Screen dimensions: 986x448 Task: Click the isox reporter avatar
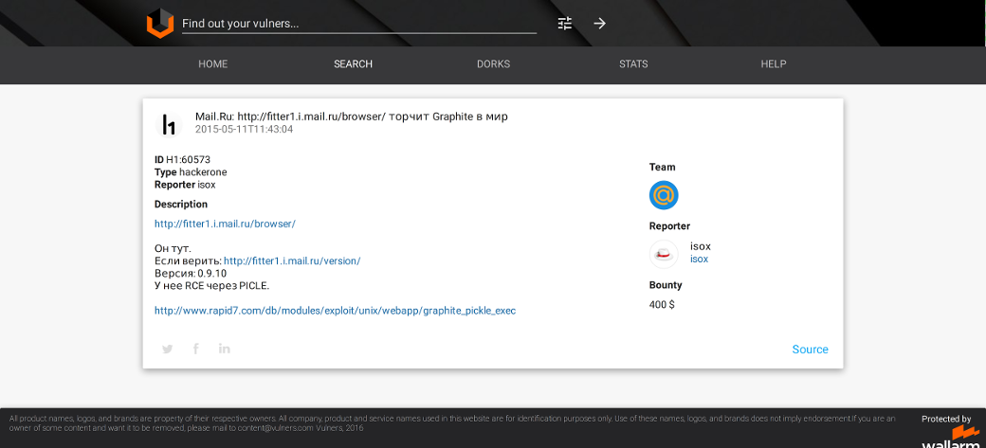click(664, 254)
